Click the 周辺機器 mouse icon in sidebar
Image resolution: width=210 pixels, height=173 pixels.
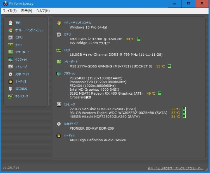(x=11, y=89)
